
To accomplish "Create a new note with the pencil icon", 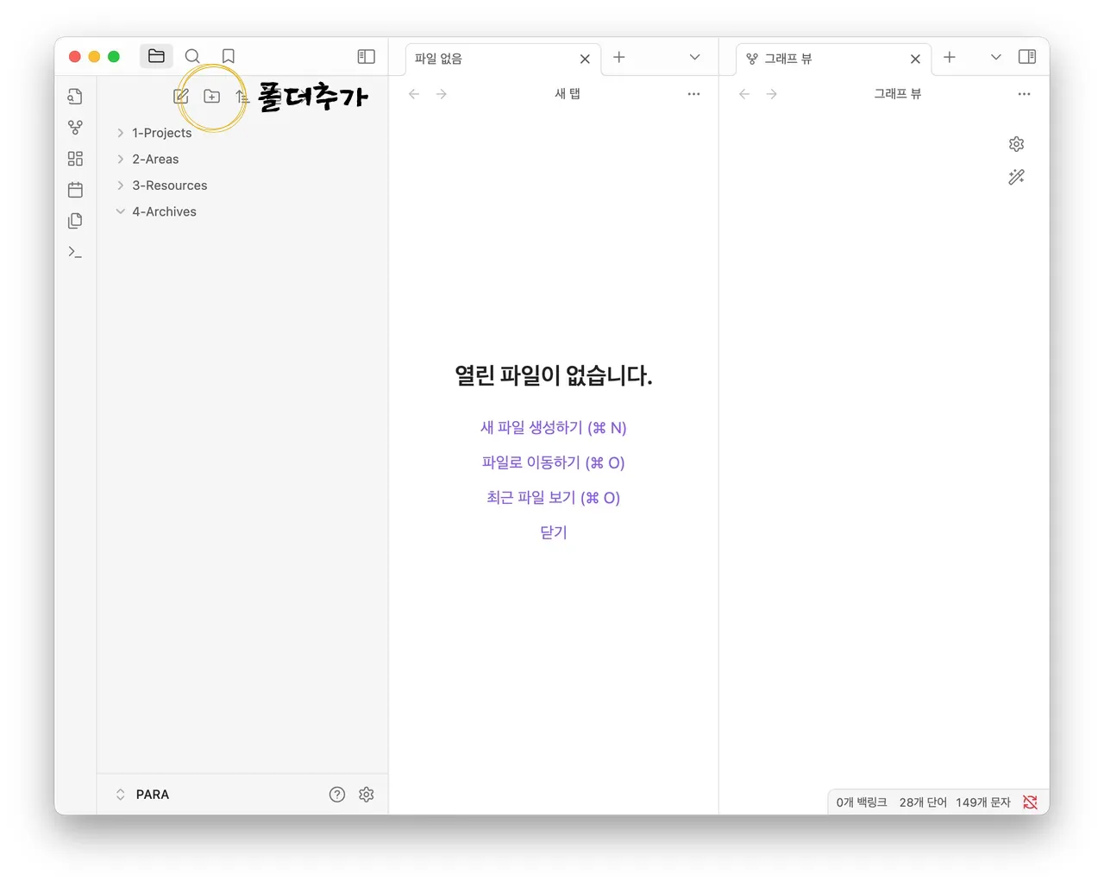I will click(181, 97).
